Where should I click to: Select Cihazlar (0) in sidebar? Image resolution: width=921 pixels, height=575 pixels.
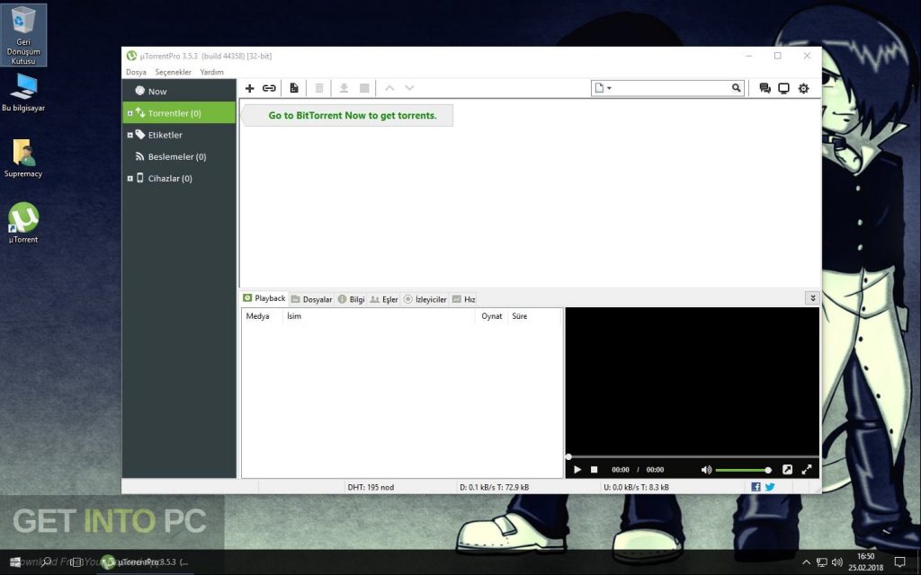179,178
